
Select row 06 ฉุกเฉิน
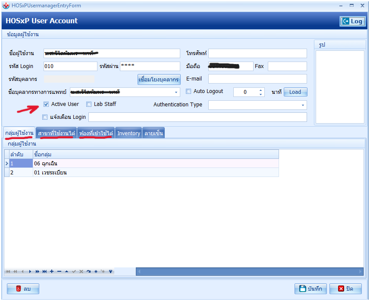click(141, 163)
